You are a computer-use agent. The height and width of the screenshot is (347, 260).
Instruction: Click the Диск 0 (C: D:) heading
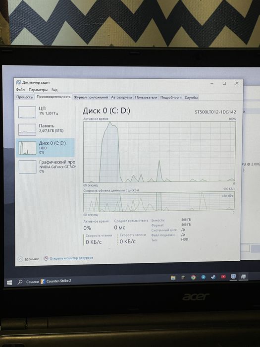[106, 111]
